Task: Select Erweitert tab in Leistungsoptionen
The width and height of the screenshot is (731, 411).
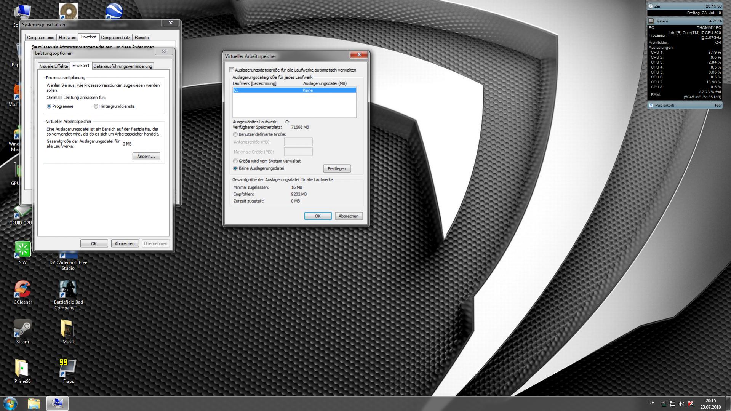Action: click(x=81, y=66)
